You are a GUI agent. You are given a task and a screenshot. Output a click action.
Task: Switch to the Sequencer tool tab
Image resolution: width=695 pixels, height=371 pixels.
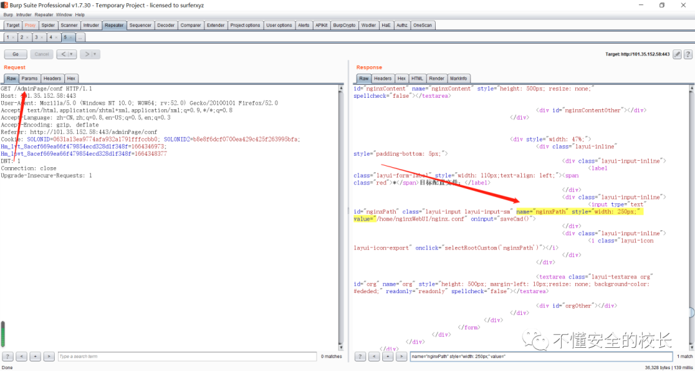140,25
